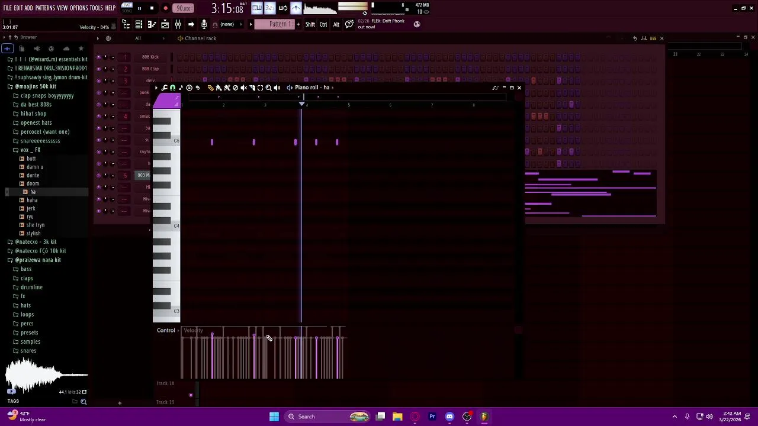Select the haha sample in browser
This screenshot has height=426, width=758.
click(x=32, y=200)
